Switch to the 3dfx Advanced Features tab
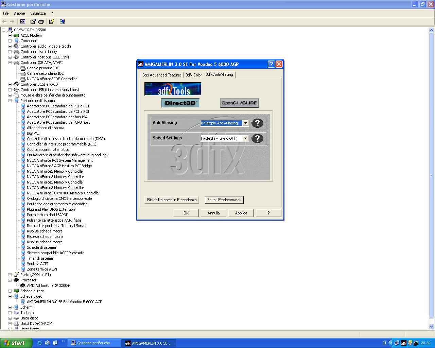Viewport: 435px width, 348px height. 162,75
